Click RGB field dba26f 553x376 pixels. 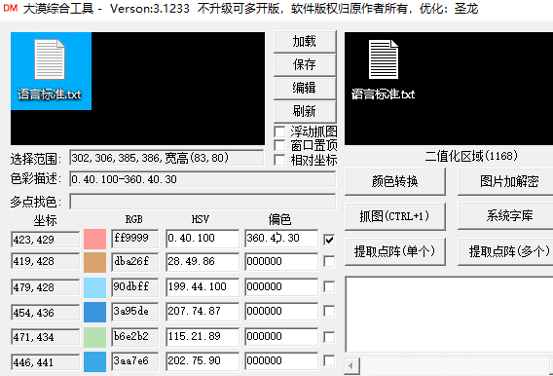tap(135, 261)
